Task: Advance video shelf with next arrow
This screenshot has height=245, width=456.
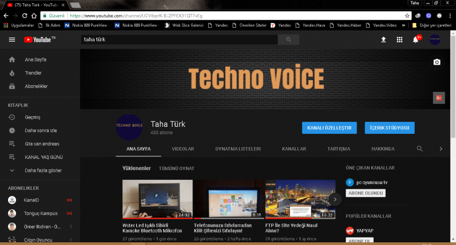Action: [335, 199]
